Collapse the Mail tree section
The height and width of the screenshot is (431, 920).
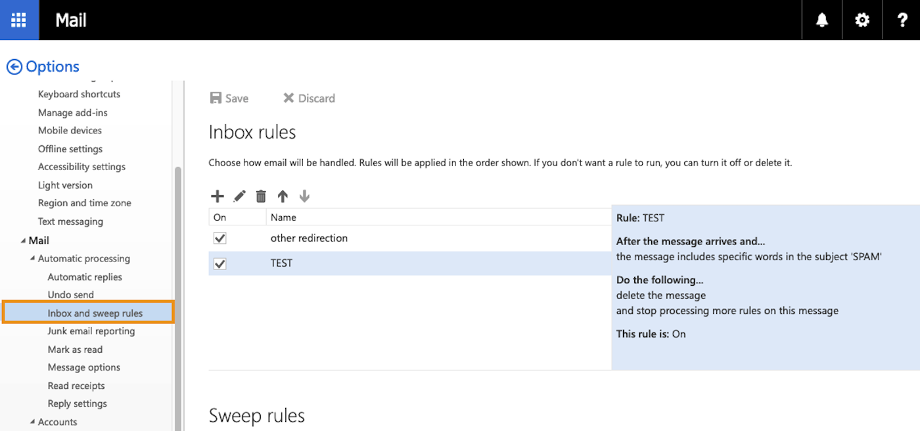(x=24, y=240)
